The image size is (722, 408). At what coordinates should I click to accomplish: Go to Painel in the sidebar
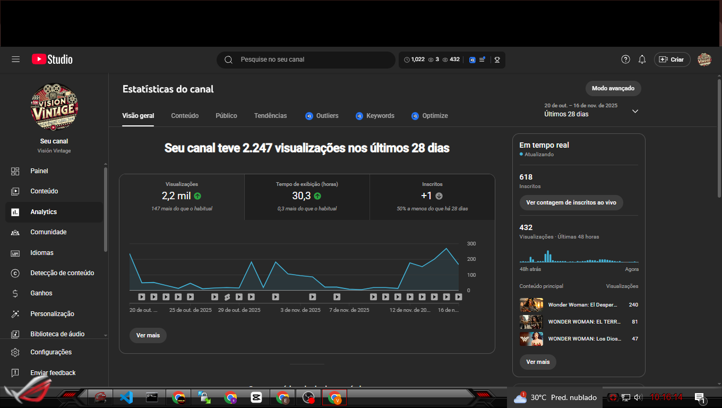(x=39, y=171)
